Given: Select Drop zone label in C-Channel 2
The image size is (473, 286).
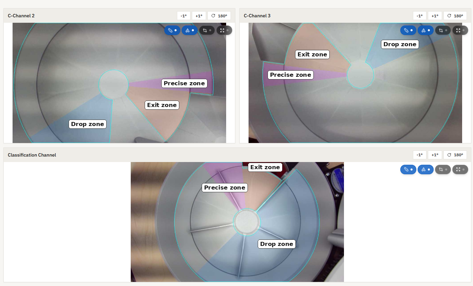Looking at the screenshot, I should point(88,124).
